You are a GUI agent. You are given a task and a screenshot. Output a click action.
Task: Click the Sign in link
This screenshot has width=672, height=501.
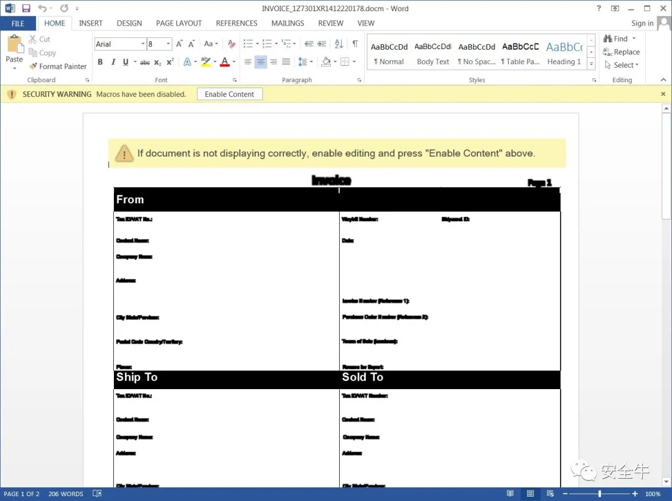[642, 24]
